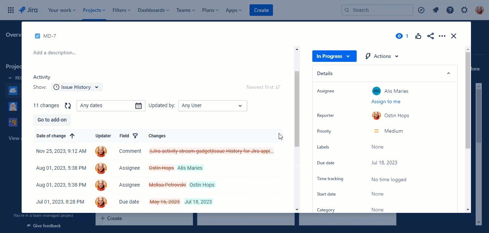This screenshot has height=233, width=489.
Task: Click the Alis Maries change tag
Action: (x=190, y=168)
